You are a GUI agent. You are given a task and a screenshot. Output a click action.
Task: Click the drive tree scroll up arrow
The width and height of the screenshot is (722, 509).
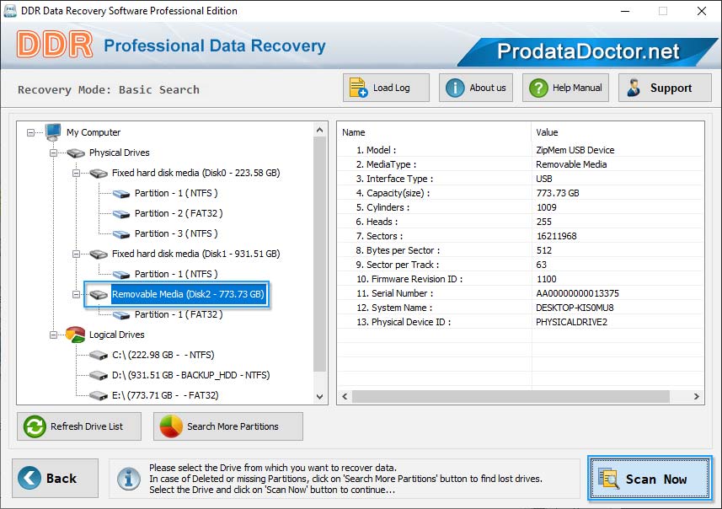click(319, 131)
